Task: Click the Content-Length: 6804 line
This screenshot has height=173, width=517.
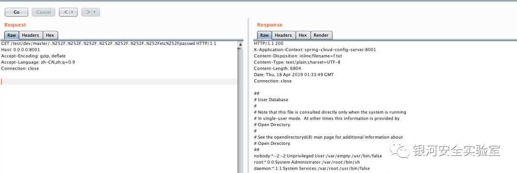Action: 277,68
